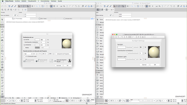Image resolution: width=187 pixels, height=105 pixels.
Task: Select the hand pan tool in left toolbar
Action: [x=8, y=10]
